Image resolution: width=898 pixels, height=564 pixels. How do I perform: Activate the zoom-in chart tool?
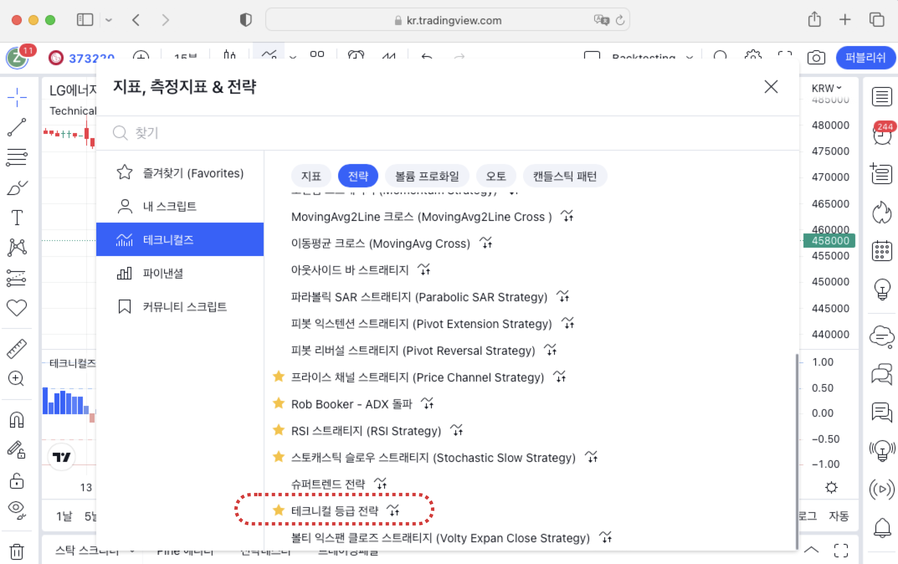click(17, 379)
